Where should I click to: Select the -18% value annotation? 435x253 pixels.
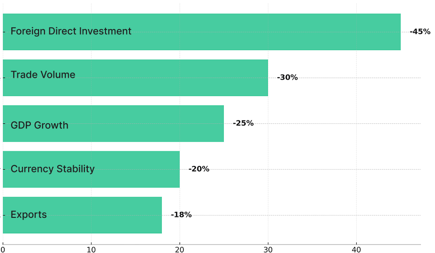coord(181,215)
